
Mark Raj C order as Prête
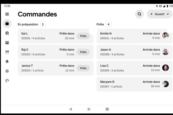(x=83, y=52)
